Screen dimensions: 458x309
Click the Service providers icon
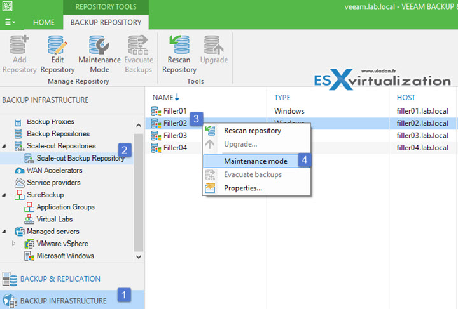[19, 183]
